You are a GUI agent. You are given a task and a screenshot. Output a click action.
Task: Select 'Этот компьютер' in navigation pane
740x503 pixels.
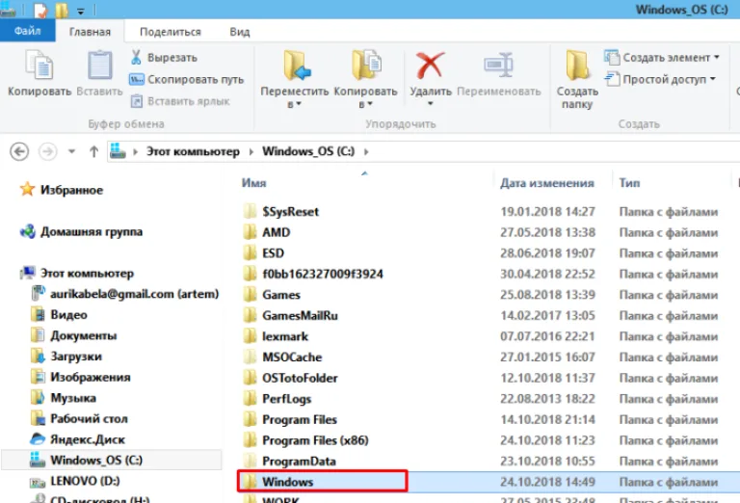pos(76,274)
